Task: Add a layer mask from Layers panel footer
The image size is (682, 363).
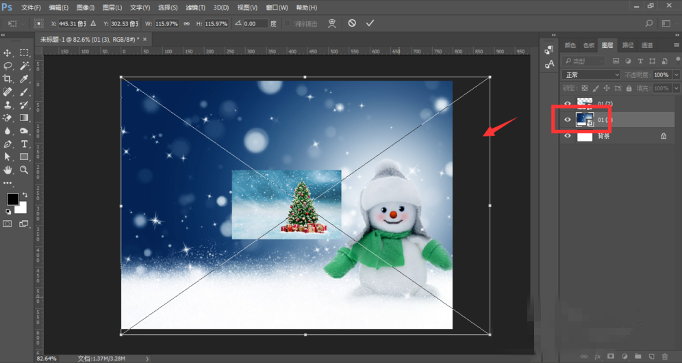Action: click(611, 356)
